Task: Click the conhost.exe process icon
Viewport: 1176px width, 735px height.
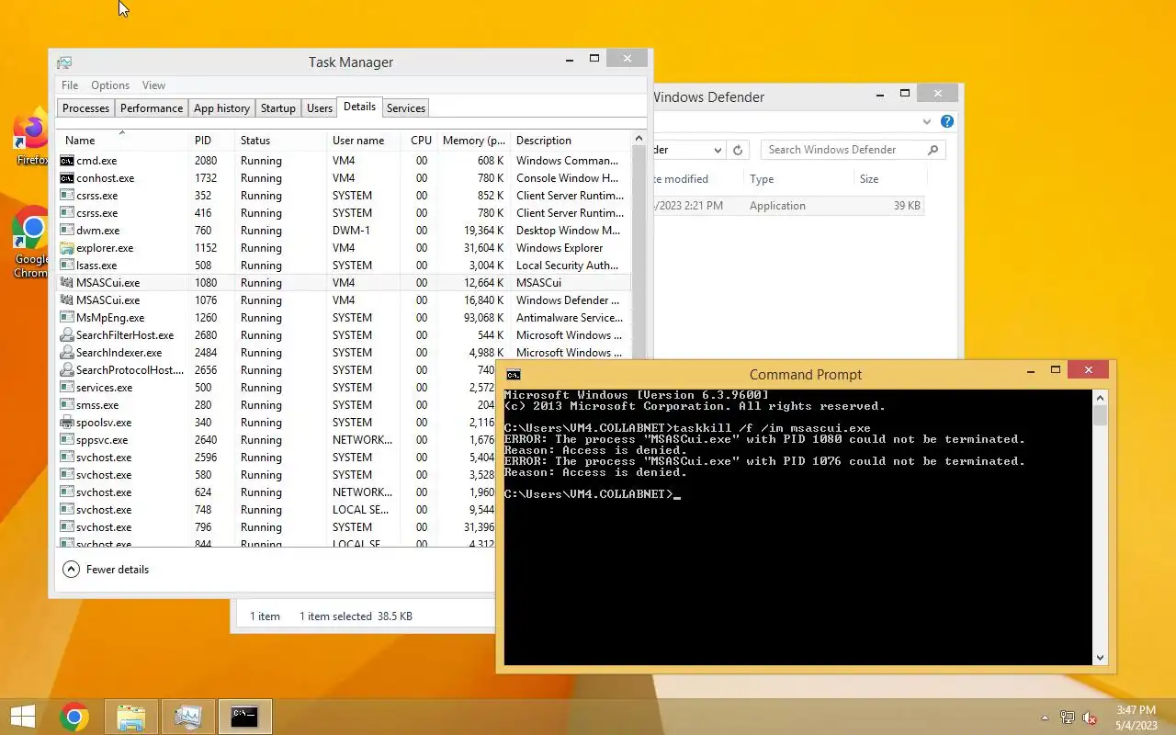Action: coord(67,178)
